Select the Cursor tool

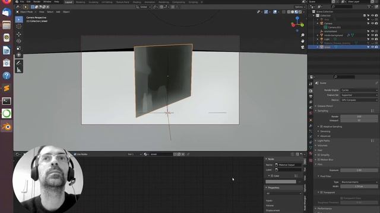(x=19, y=27)
